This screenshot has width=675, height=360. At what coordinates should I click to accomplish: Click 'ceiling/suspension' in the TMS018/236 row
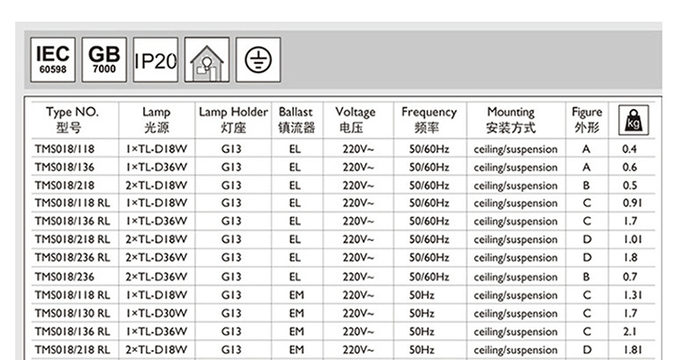click(x=516, y=277)
